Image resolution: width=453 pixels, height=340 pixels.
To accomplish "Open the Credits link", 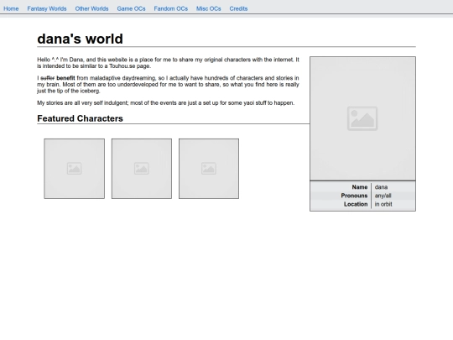I will pyautogui.click(x=238, y=8).
